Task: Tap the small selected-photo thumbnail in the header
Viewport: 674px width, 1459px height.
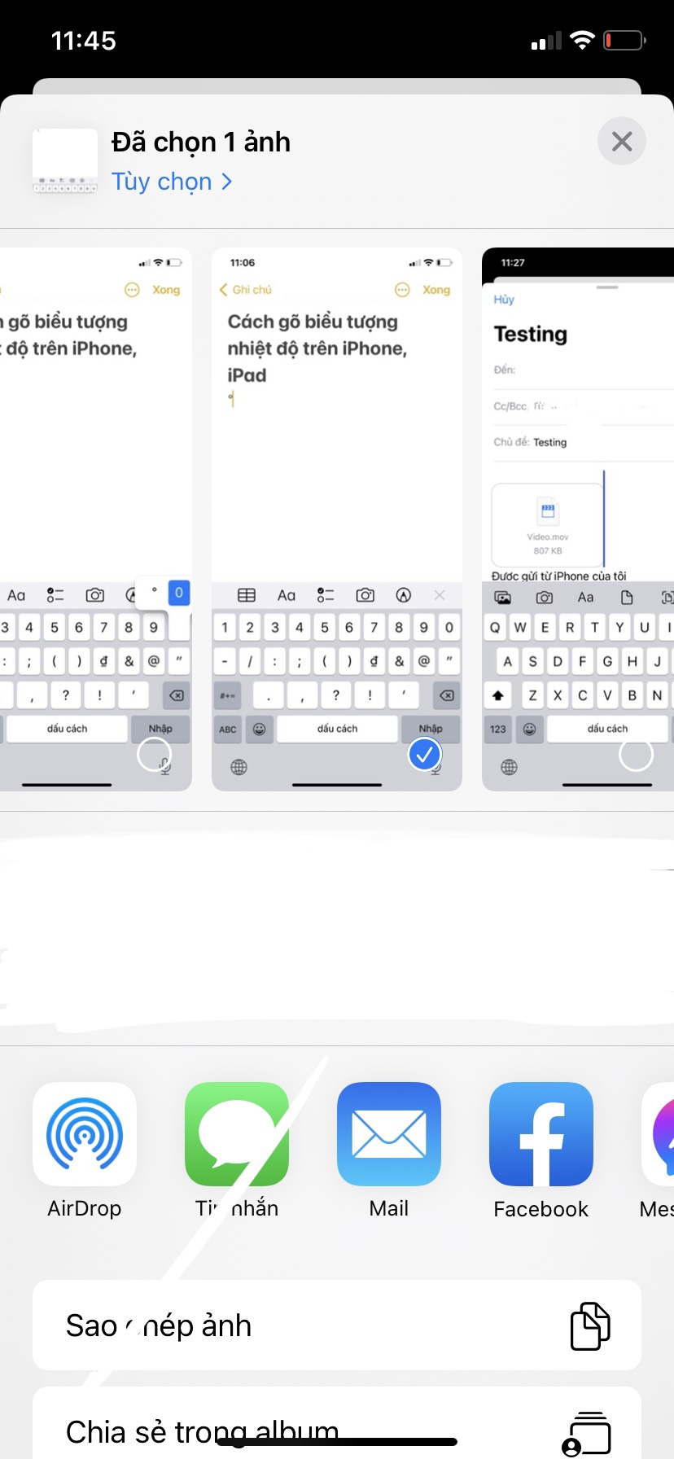Action: [65, 161]
